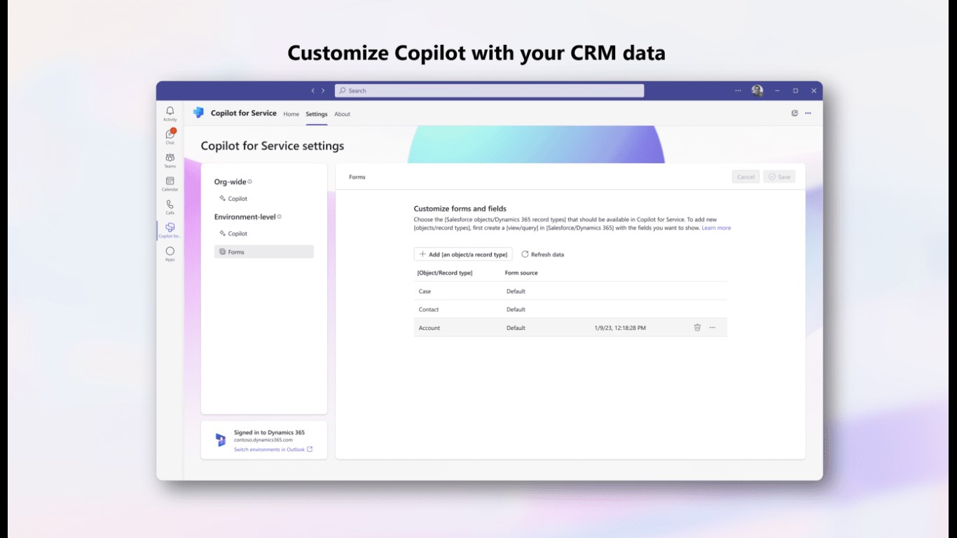
Task: Click inside the Search box
Action: pos(489,90)
